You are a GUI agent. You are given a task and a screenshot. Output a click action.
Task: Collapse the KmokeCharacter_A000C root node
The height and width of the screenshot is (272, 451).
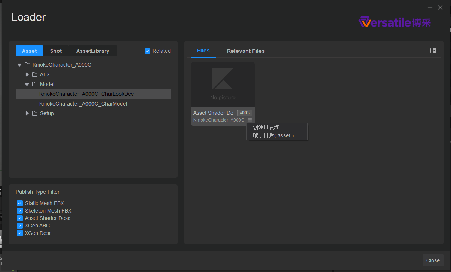(x=19, y=65)
